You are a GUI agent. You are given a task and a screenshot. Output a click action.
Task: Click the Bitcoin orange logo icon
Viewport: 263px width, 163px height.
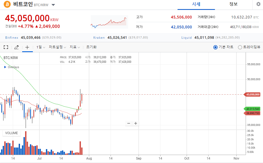pos(7,4)
